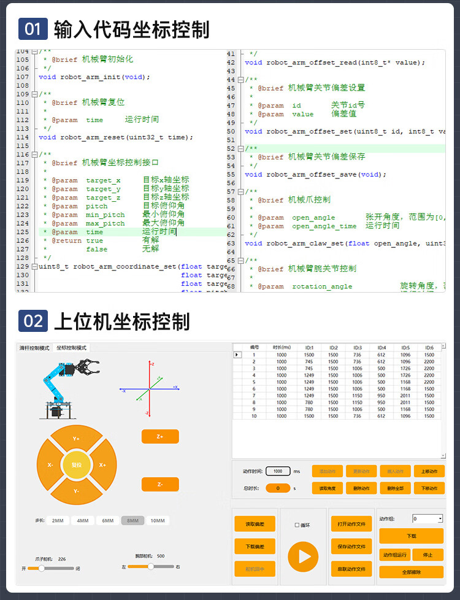
Task: Collapse the code fold at line 44
Action: 241,80
